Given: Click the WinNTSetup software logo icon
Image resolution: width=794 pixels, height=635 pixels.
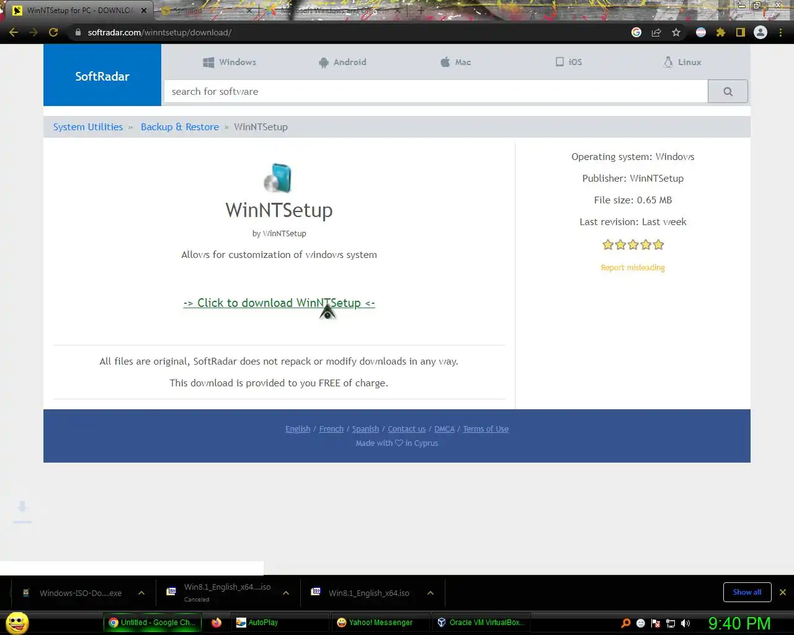Looking at the screenshot, I should (279, 178).
